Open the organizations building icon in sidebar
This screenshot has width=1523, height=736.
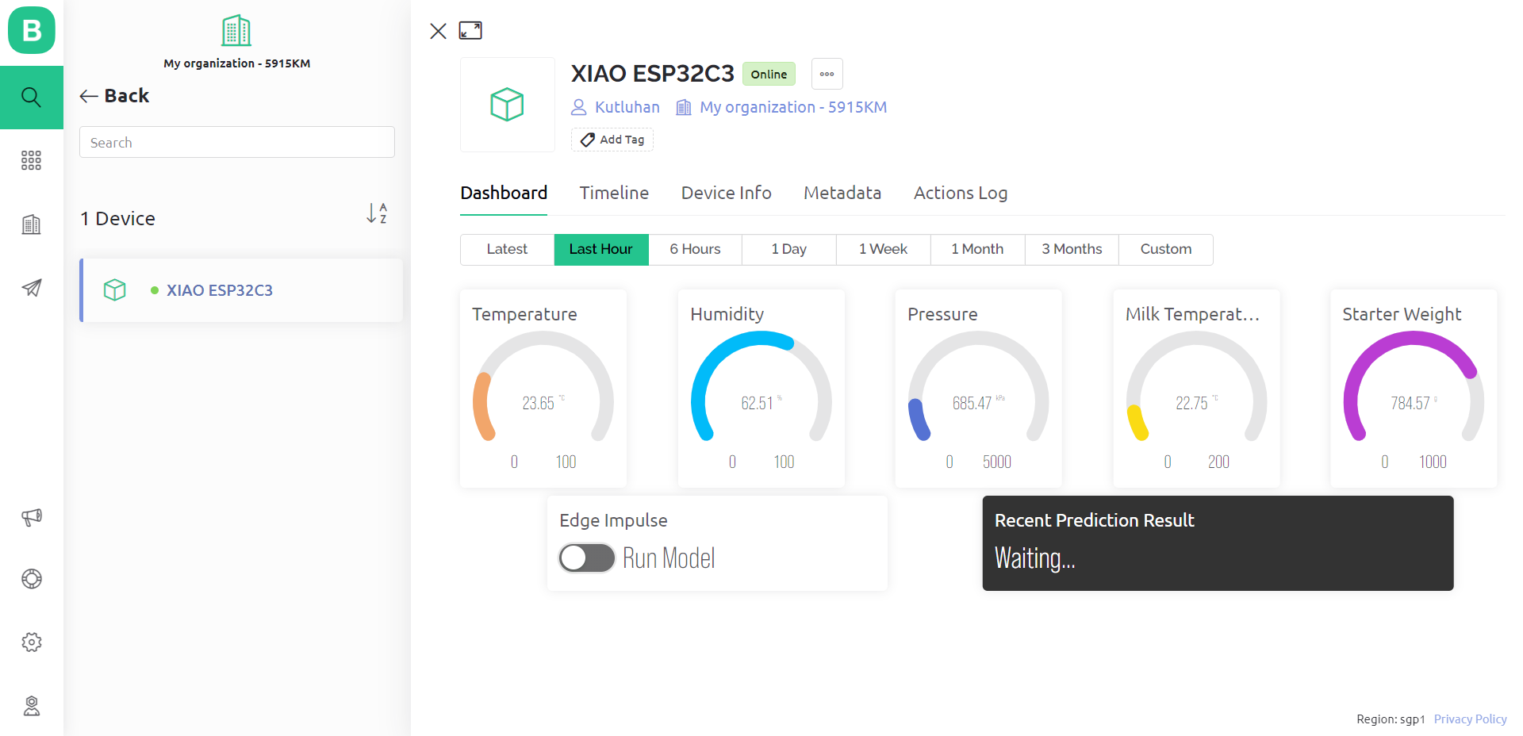pos(31,224)
